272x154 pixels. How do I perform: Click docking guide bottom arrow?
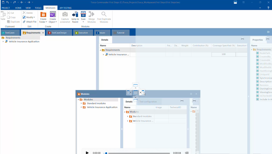pyautogui.click(x=135, y=100)
